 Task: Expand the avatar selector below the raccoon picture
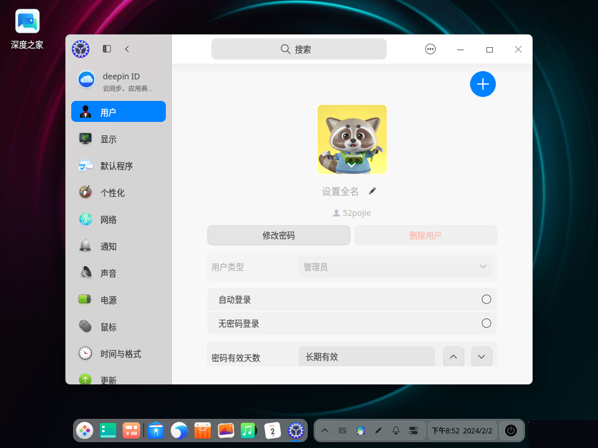pos(352,164)
